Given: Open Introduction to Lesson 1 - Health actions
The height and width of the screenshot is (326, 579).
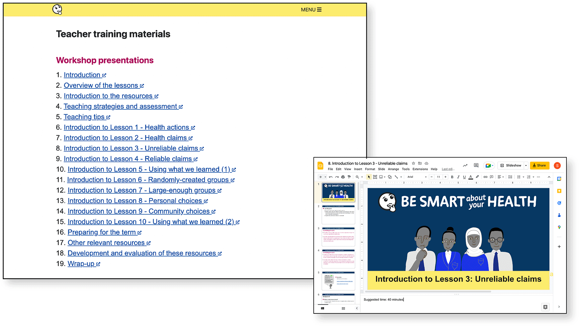Looking at the screenshot, I should [129, 127].
